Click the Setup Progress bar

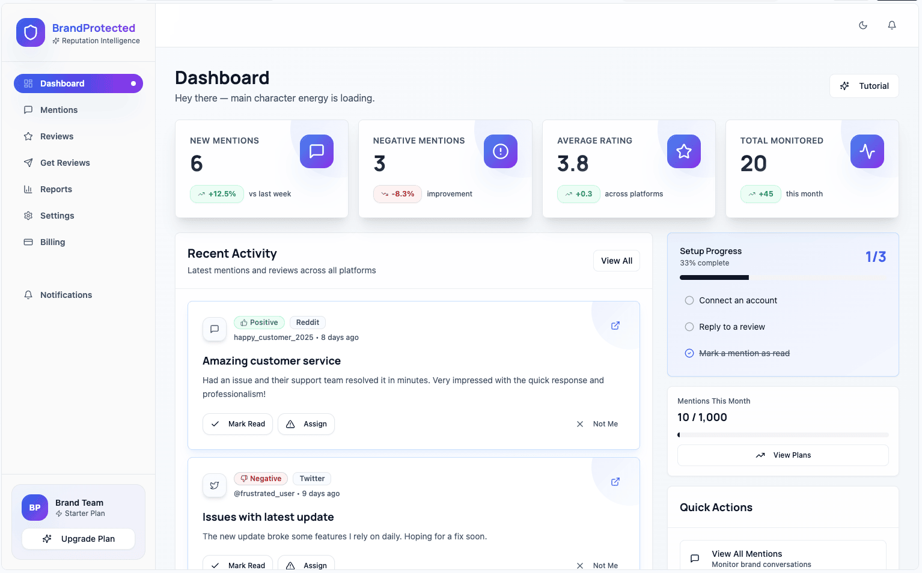(x=783, y=277)
